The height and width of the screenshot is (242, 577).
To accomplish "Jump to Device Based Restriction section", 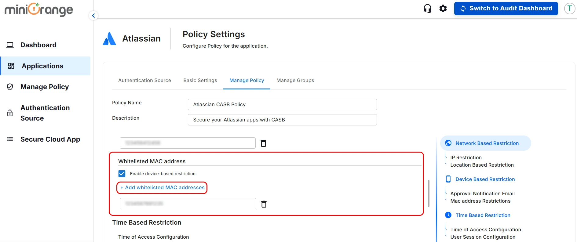I will tap(485, 179).
